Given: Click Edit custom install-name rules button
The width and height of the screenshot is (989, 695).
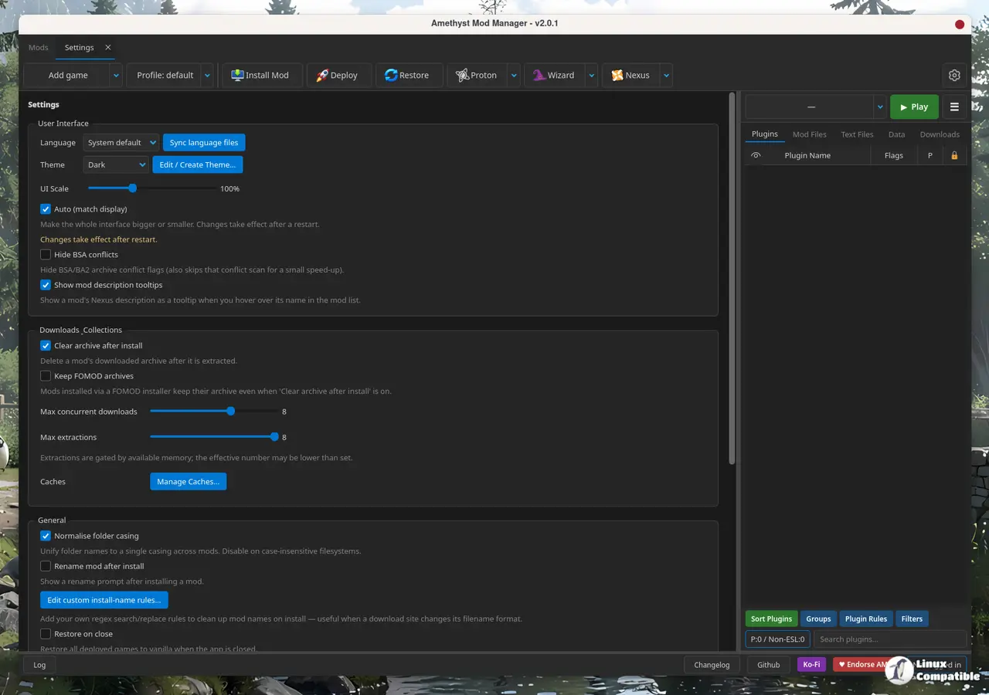Looking at the screenshot, I should (x=104, y=600).
